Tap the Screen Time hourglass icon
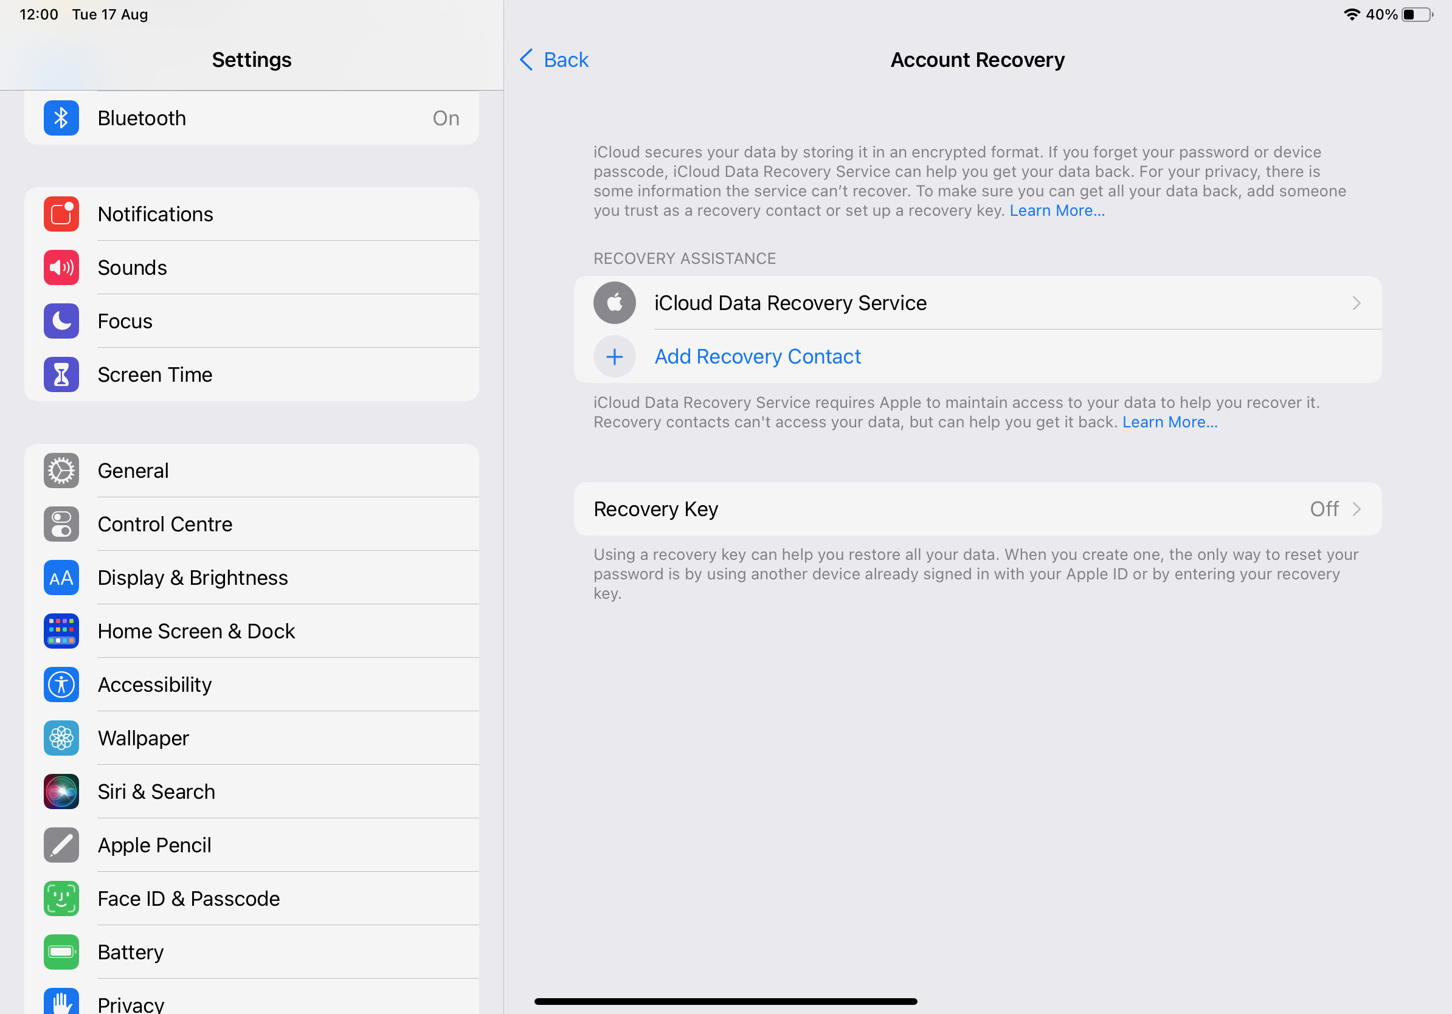Viewport: 1452px width, 1014px height. coord(61,375)
